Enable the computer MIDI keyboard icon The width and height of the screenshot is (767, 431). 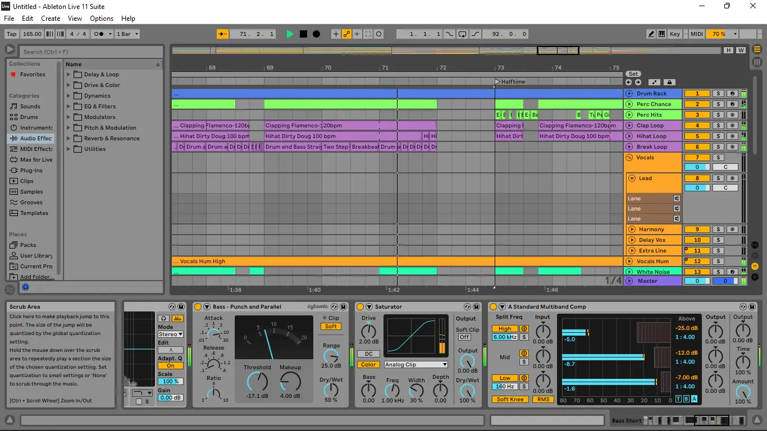[x=662, y=34]
